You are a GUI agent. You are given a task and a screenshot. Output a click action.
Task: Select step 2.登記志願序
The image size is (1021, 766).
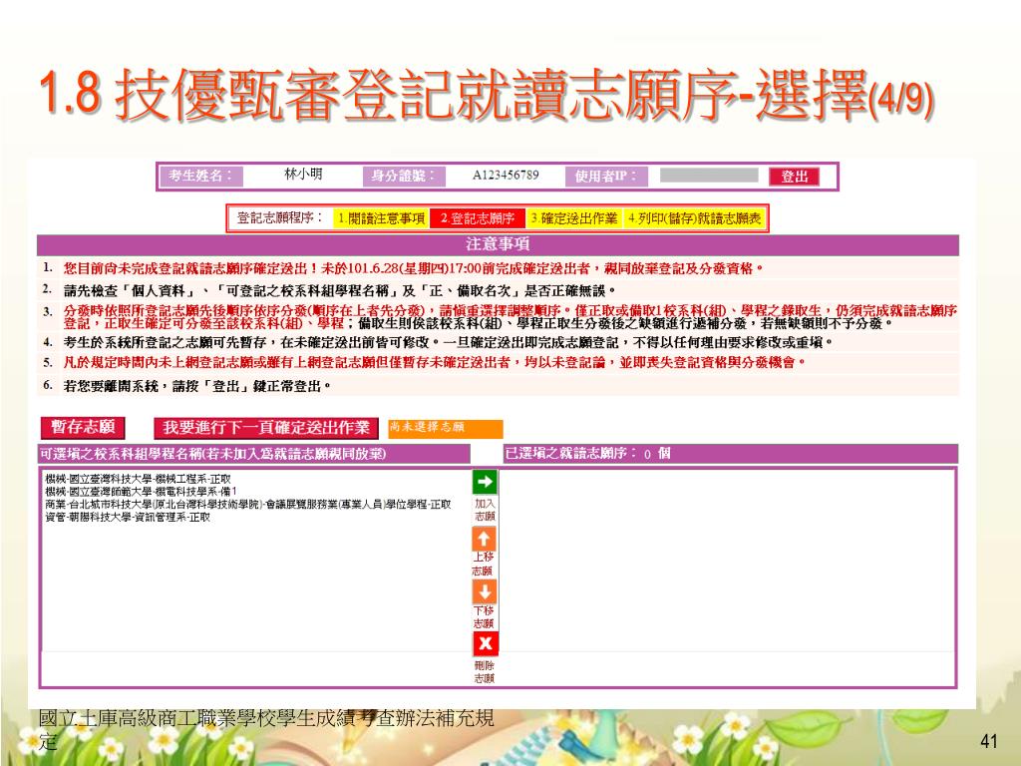click(477, 218)
